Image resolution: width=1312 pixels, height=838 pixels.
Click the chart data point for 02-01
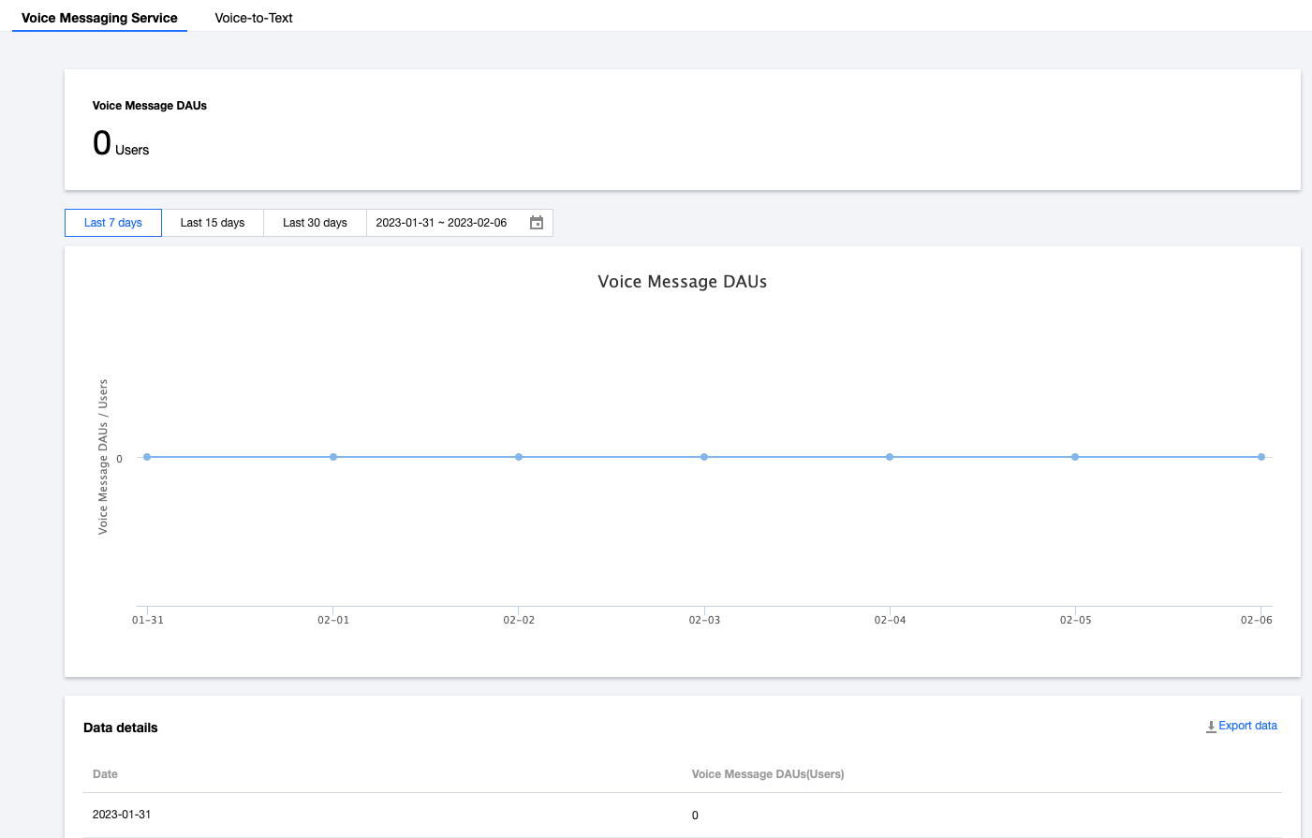tap(333, 457)
